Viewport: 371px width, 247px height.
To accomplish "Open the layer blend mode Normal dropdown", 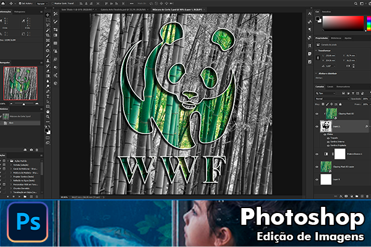I will [332, 99].
